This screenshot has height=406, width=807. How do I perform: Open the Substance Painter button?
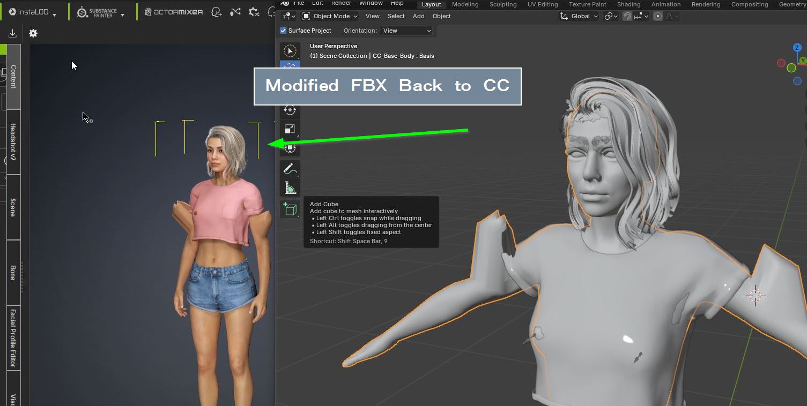coord(101,12)
